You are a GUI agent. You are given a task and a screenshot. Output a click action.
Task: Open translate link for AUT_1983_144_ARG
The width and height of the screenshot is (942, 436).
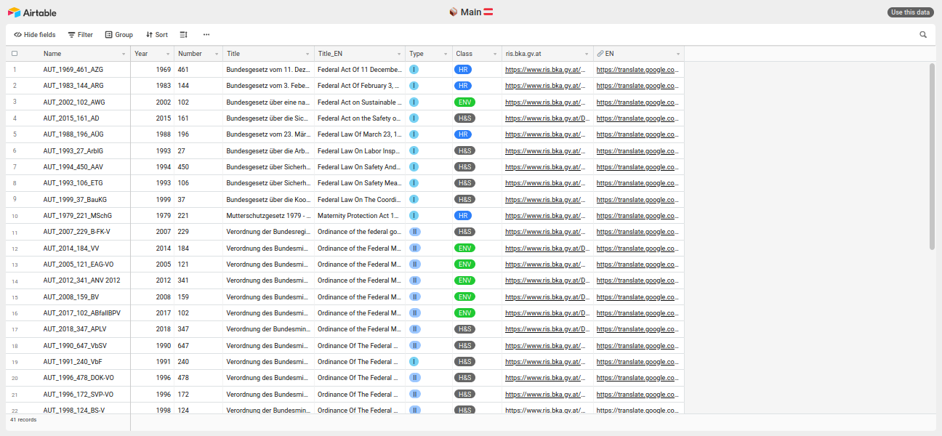637,86
